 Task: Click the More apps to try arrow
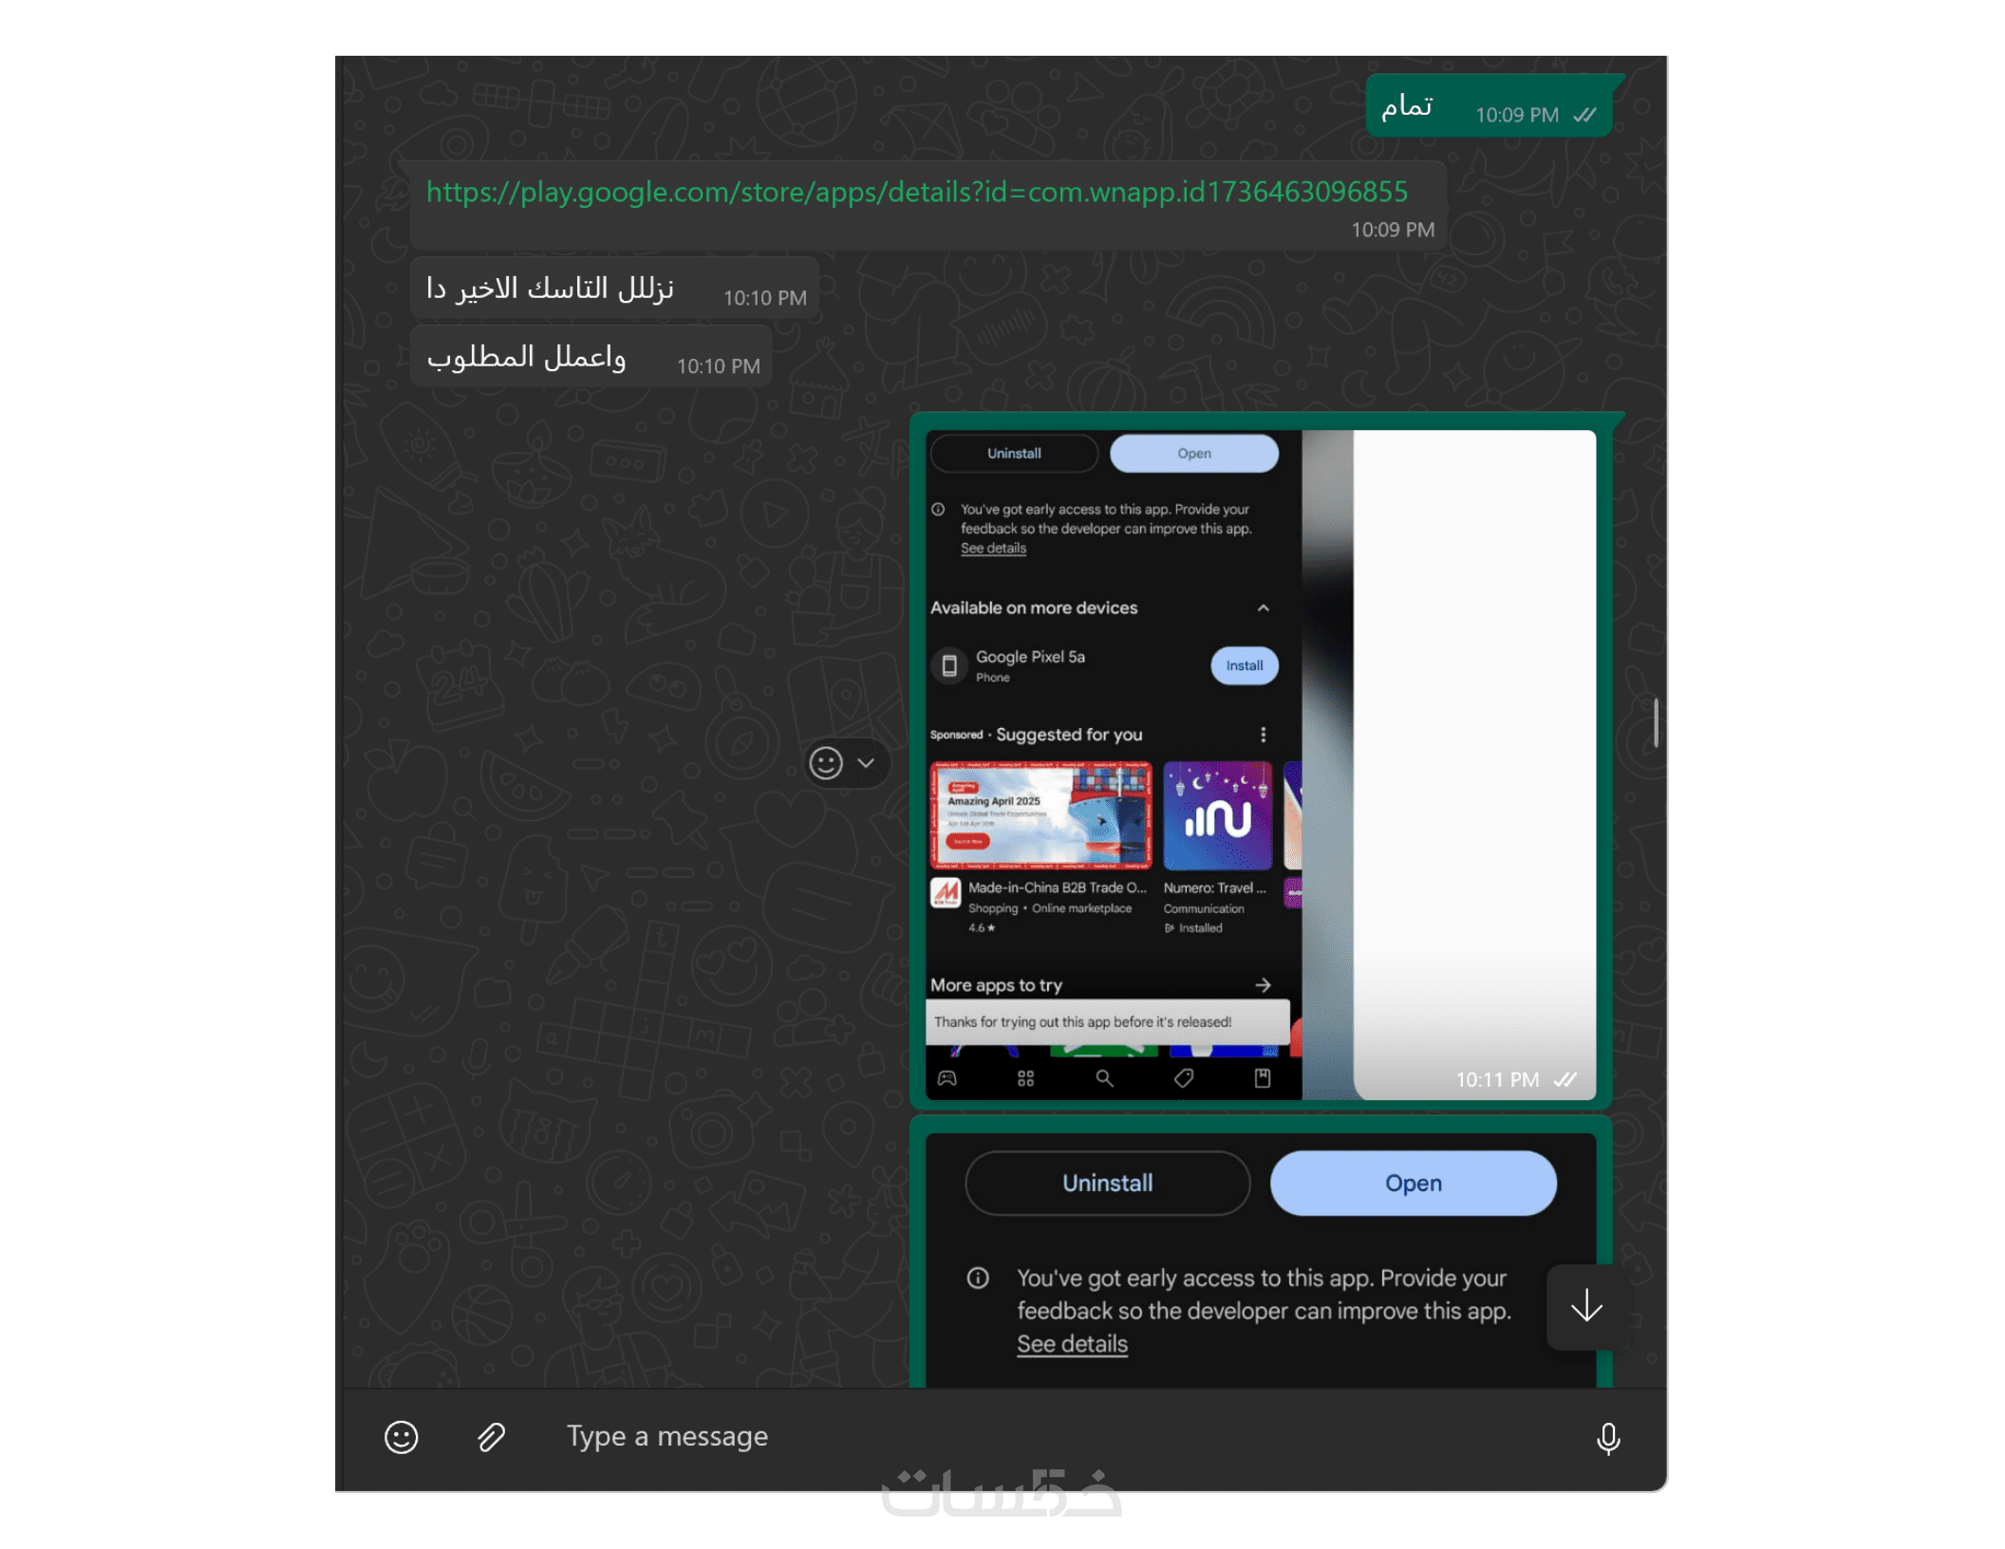click(x=1263, y=985)
